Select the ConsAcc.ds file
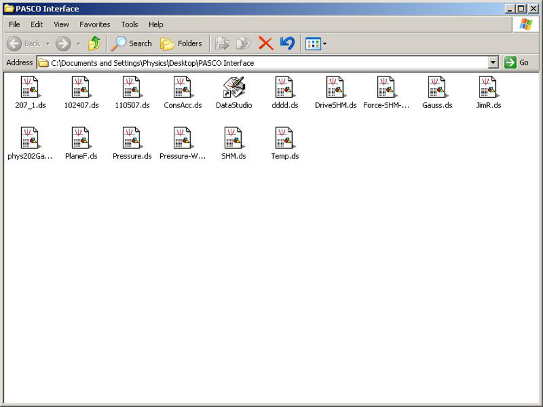The image size is (543, 407). coord(182,88)
